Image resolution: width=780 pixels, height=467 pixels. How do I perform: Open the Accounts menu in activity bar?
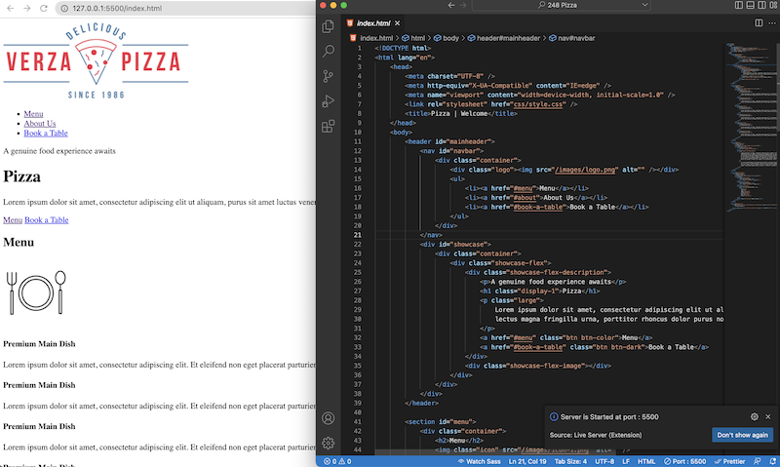(329, 418)
